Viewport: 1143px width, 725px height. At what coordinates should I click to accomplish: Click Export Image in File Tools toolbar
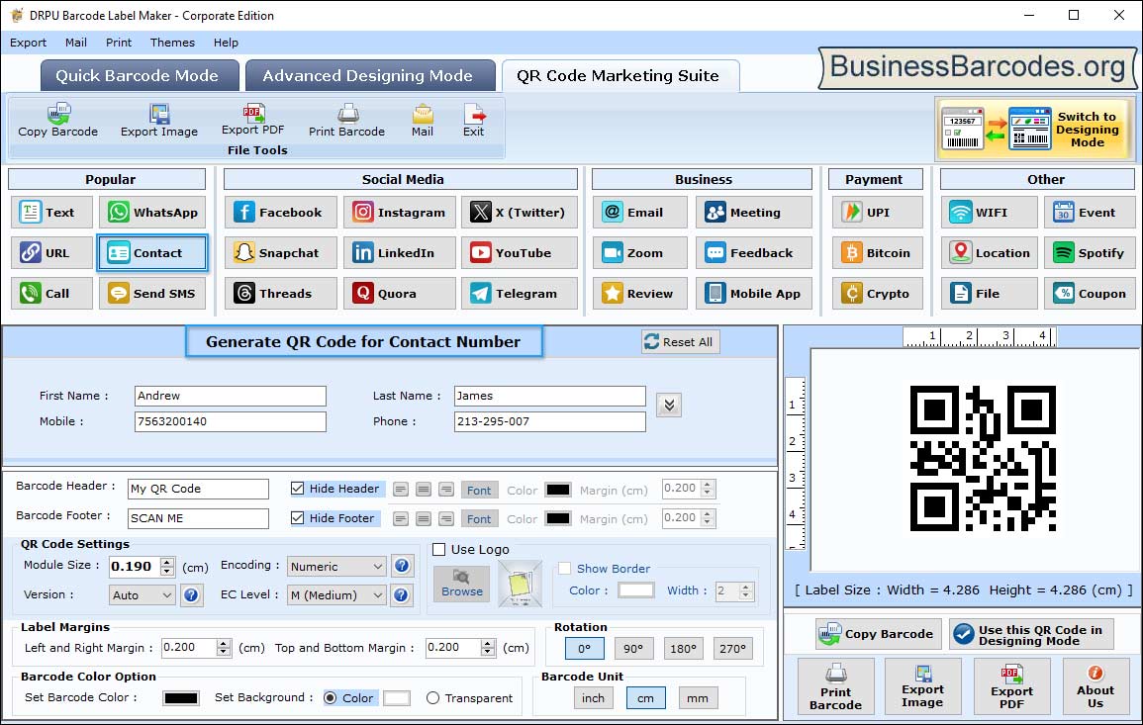point(159,121)
